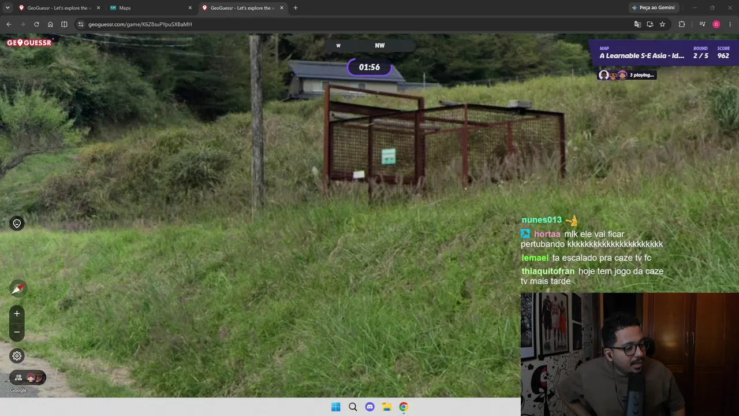Open a new browser tab
The width and height of the screenshot is (739, 416).
pyautogui.click(x=296, y=8)
